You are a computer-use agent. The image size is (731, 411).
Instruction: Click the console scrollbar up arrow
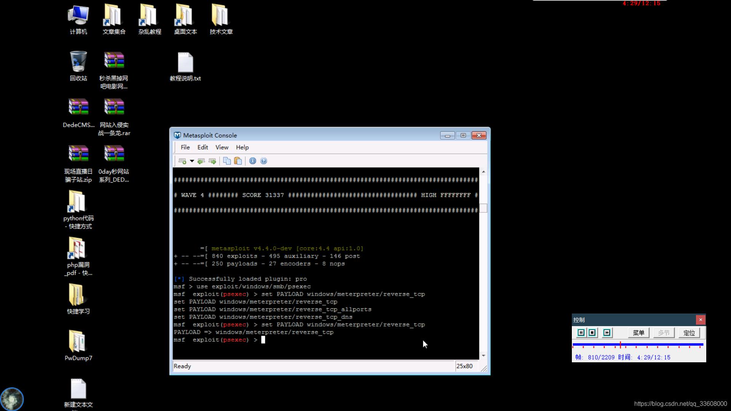point(484,172)
